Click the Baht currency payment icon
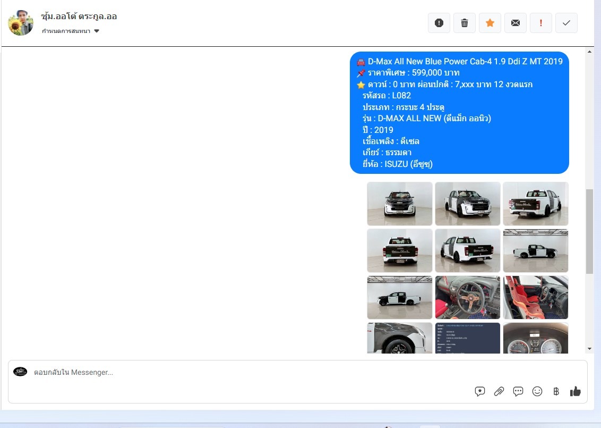The height and width of the screenshot is (428, 601). 556,391
